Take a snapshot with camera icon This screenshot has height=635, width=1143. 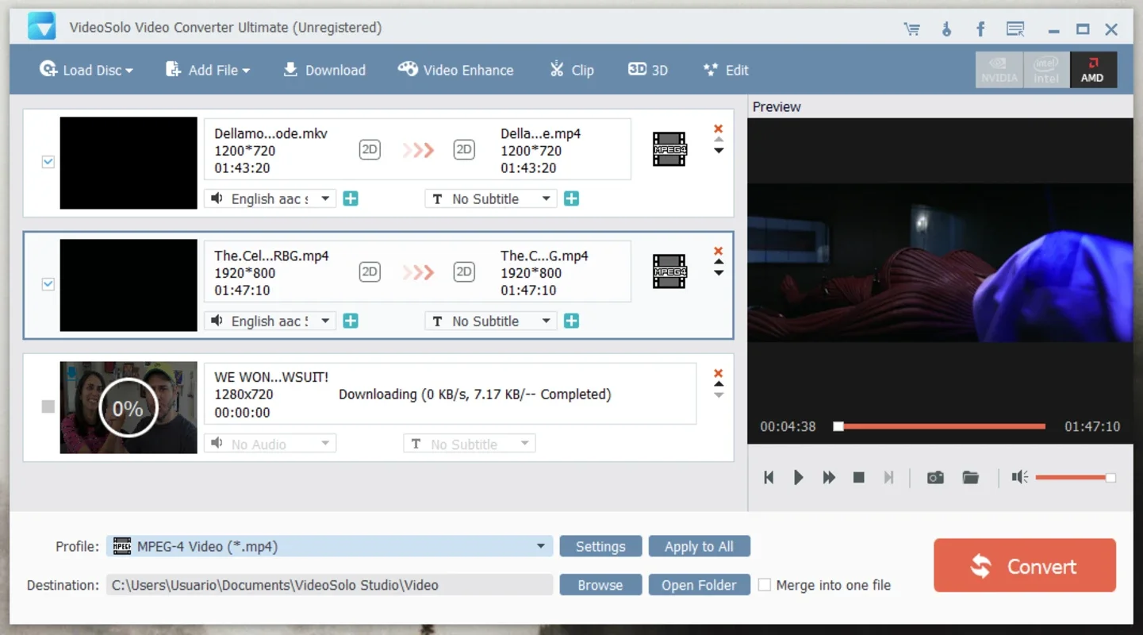[935, 477]
